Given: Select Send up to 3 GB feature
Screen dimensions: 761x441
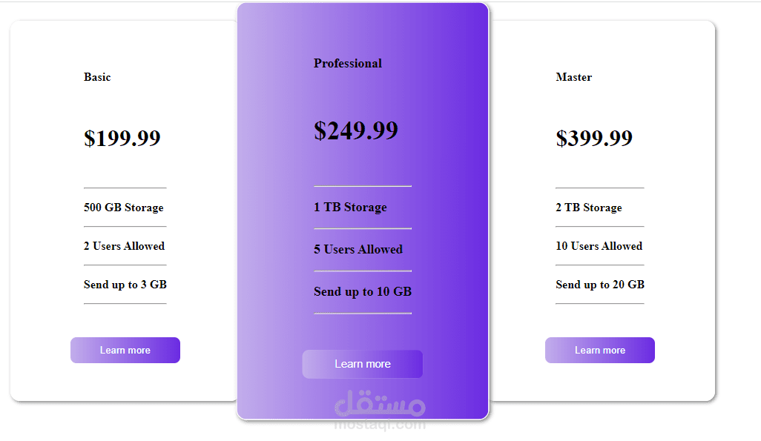Looking at the screenshot, I should 125,285.
